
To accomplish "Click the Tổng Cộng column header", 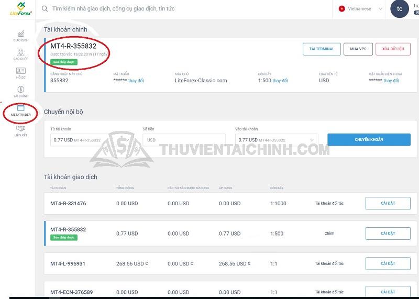I will tap(125, 188).
